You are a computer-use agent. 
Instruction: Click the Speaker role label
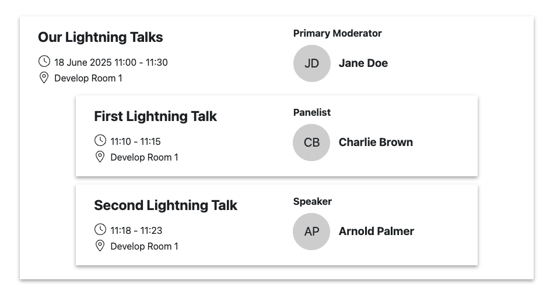(313, 201)
